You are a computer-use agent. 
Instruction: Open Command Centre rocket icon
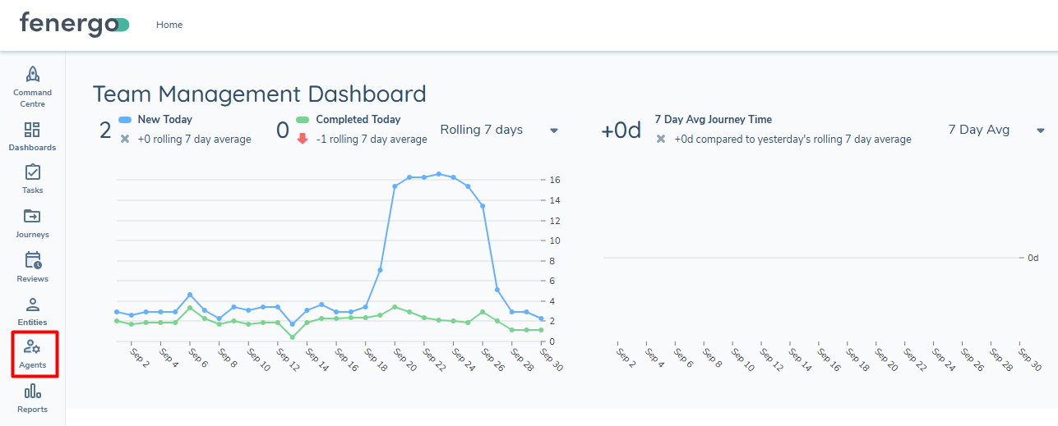(x=33, y=75)
